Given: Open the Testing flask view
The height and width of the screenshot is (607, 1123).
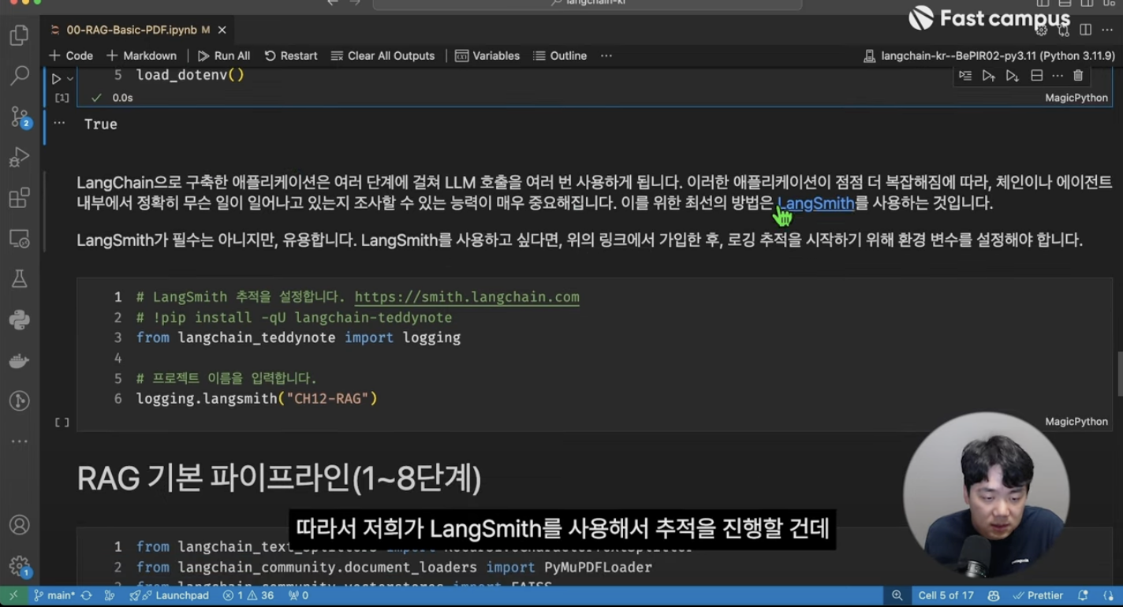Looking at the screenshot, I should (19, 278).
